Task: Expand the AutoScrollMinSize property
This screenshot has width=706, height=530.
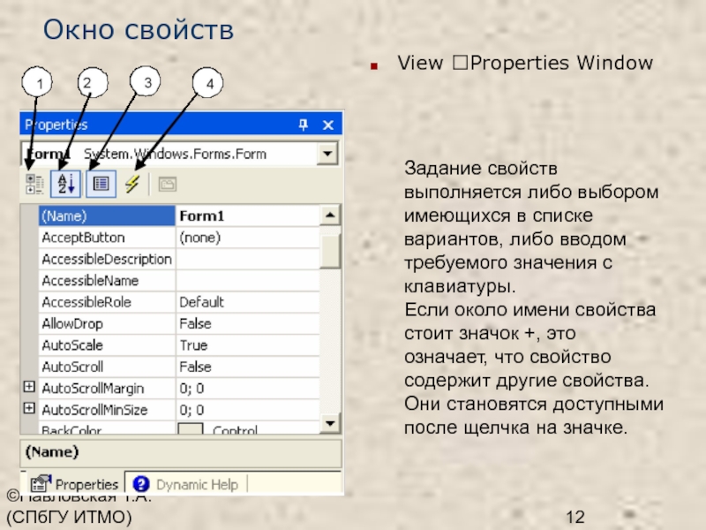Action: pyautogui.click(x=29, y=409)
